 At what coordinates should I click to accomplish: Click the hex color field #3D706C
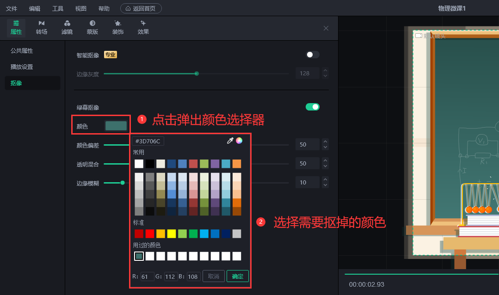(x=148, y=141)
